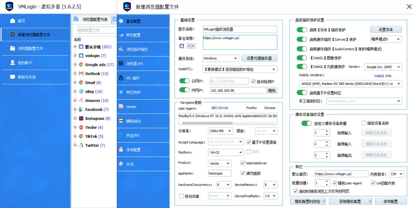Click the compass icon beside 基本配置
Screen dimensions: 415x208
121,21
